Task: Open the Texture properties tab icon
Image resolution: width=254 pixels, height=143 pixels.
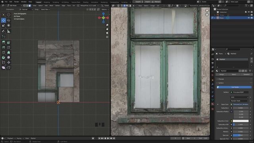Action: (x=213, y=109)
